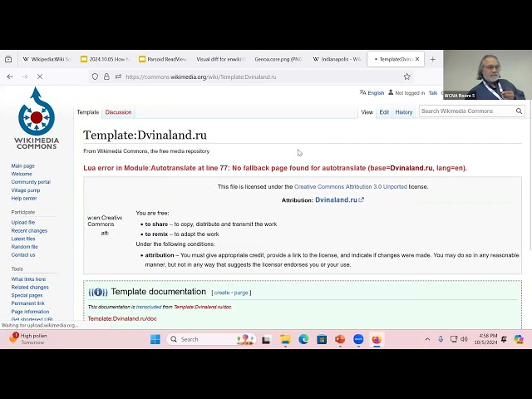Click the browser address bar URL

[x=201, y=76]
